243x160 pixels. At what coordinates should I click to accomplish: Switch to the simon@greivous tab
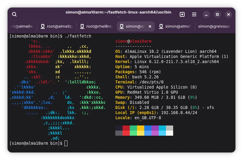tap(215, 26)
